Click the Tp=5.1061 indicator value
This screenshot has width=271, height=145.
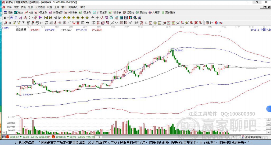(x=34, y=30)
